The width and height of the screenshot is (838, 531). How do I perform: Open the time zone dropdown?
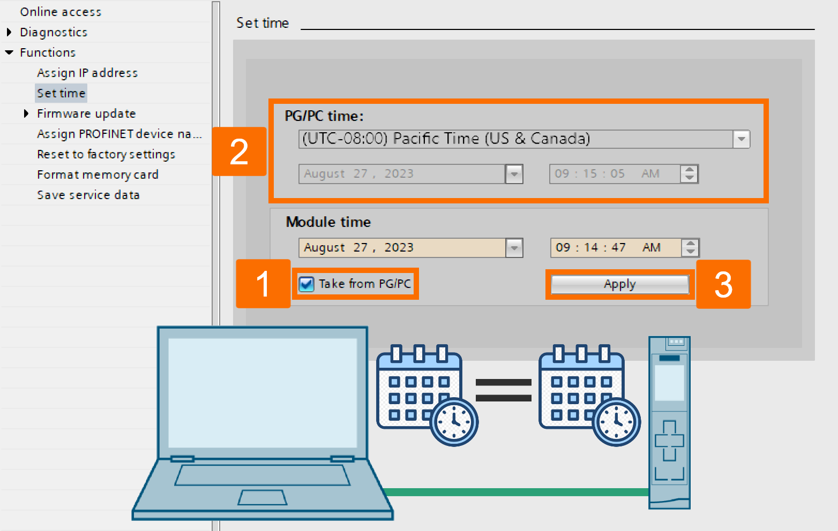(742, 139)
